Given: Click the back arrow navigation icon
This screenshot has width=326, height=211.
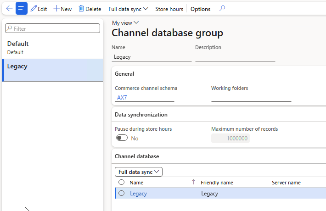Looking at the screenshot, I should coord(9,9).
